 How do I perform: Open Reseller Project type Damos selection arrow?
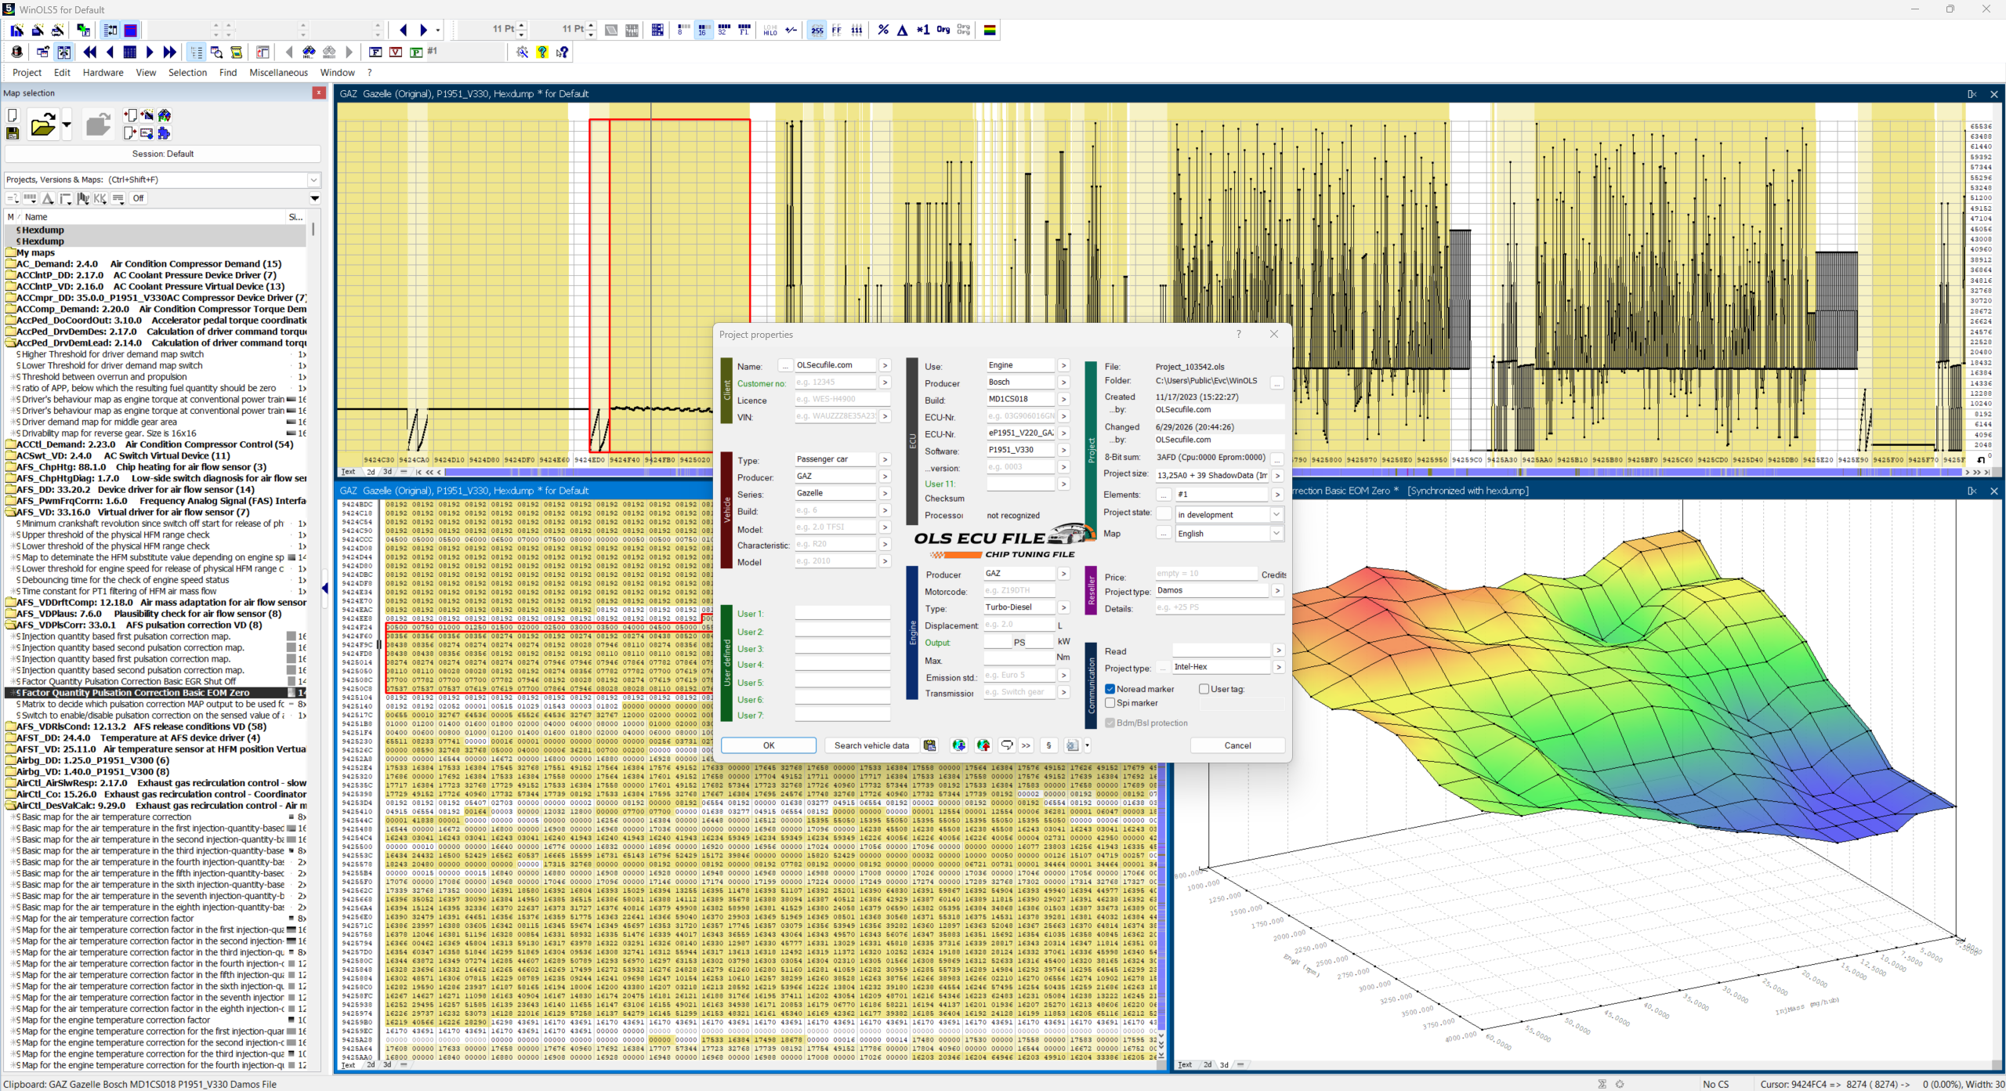tap(1277, 590)
